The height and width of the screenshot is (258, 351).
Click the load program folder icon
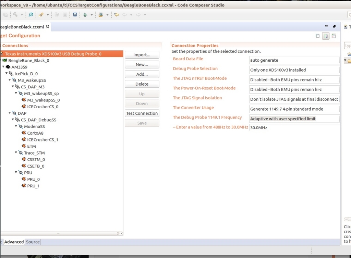[x=101, y=15]
